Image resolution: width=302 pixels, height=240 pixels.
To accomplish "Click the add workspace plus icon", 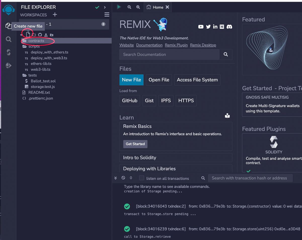I will click(55, 15).
